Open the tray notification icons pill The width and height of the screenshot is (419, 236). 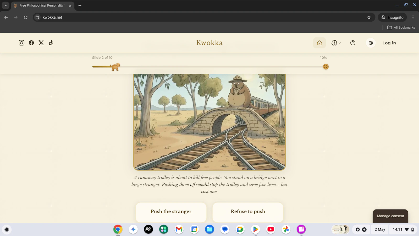(x=361, y=229)
